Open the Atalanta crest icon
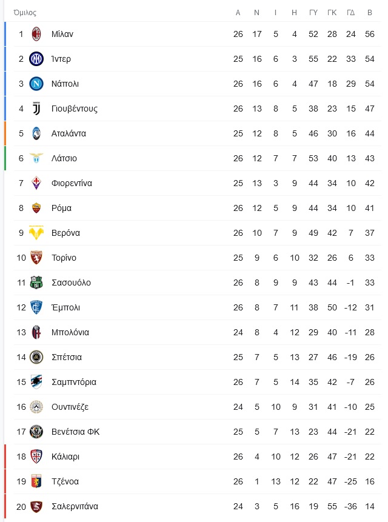The image size is (388, 522). pos(36,133)
